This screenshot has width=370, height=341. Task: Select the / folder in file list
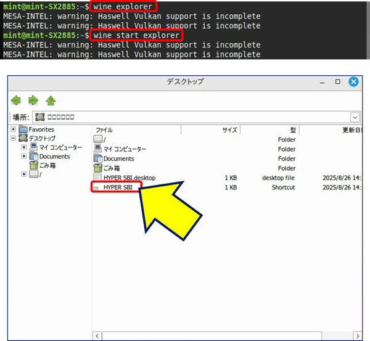click(105, 140)
